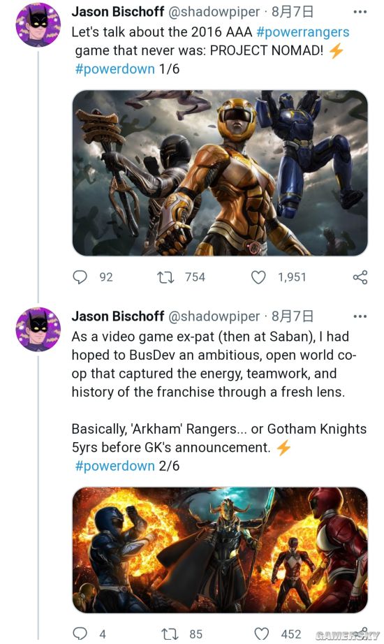The width and height of the screenshot is (384, 644).
Task: Open more options menu on second tweet
Action: click(360, 316)
